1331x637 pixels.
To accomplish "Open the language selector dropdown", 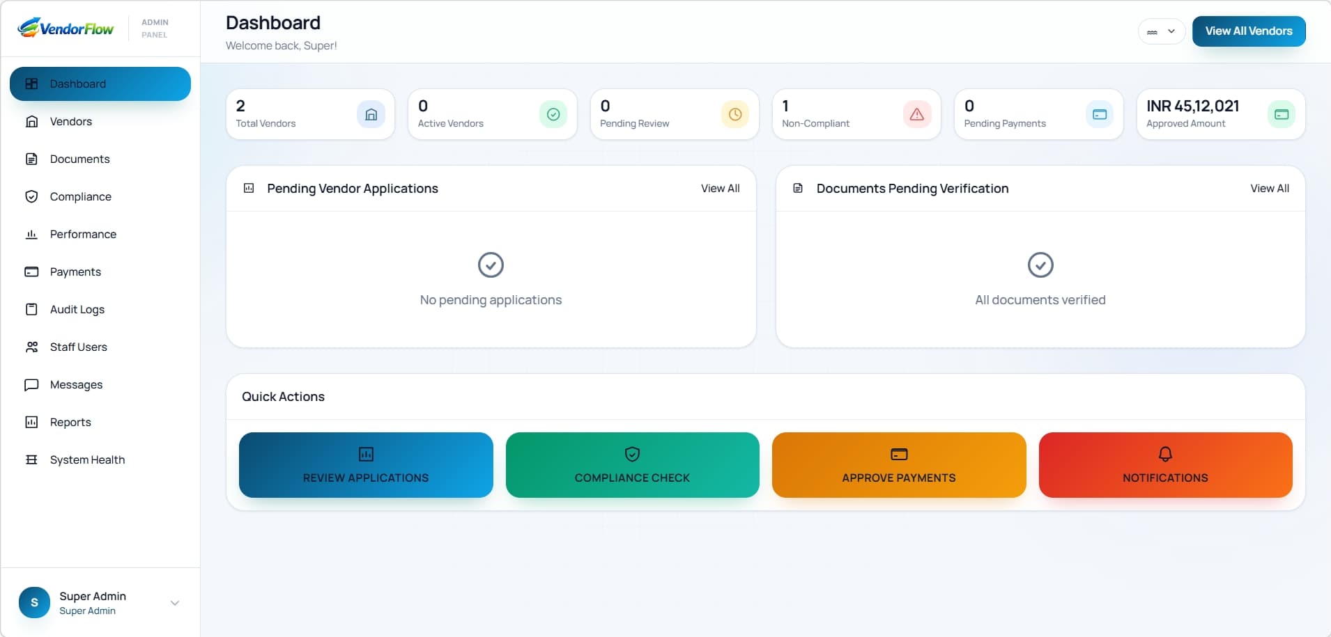I will tap(1160, 31).
